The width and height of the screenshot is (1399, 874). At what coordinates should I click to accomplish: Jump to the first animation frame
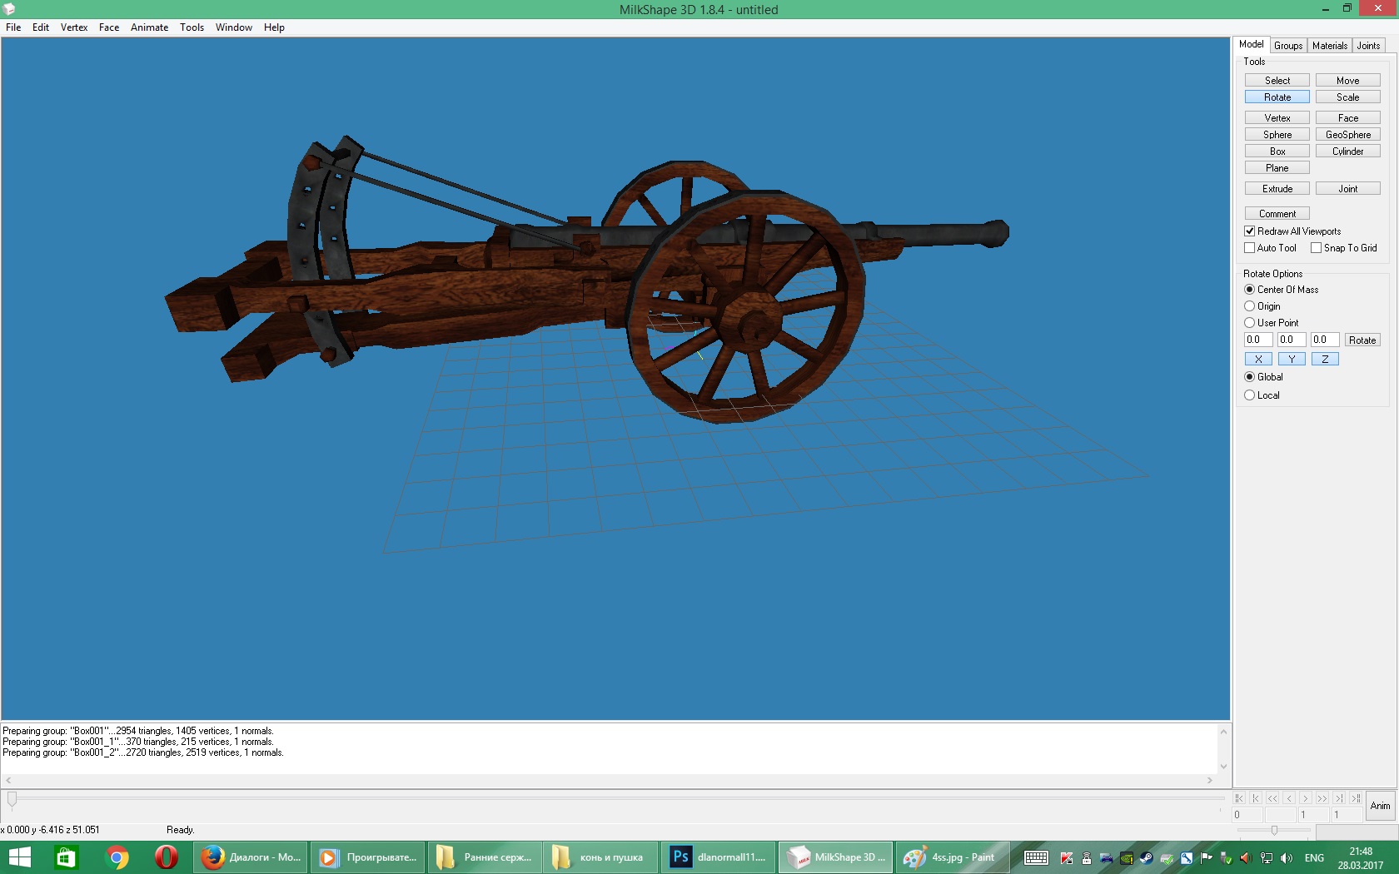[x=1239, y=798]
